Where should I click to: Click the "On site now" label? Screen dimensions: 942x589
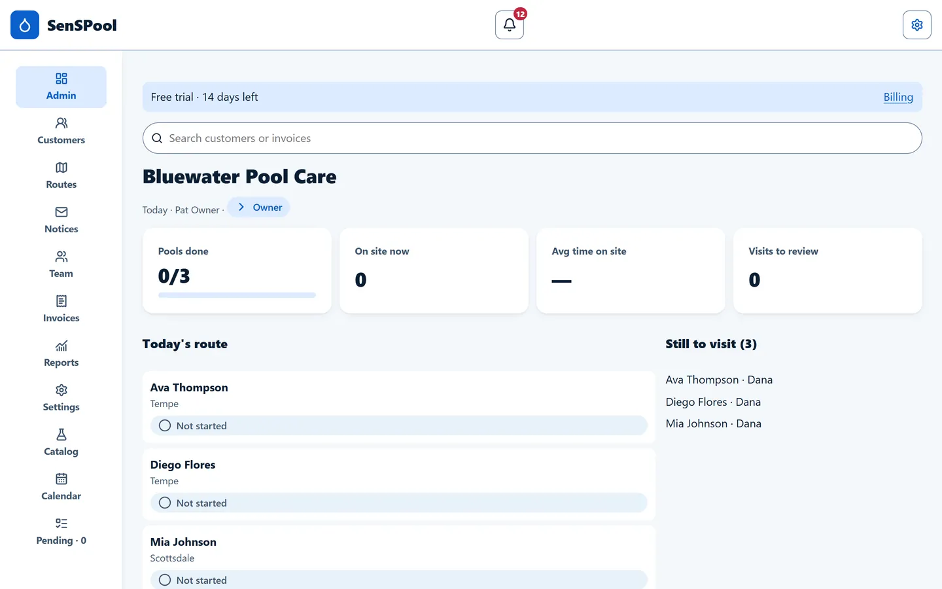pyautogui.click(x=382, y=251)
